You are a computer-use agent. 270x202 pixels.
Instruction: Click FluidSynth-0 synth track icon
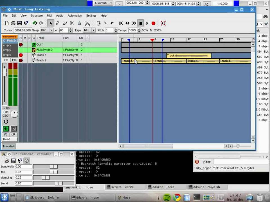pyautogui.click(x=34, y=50)
